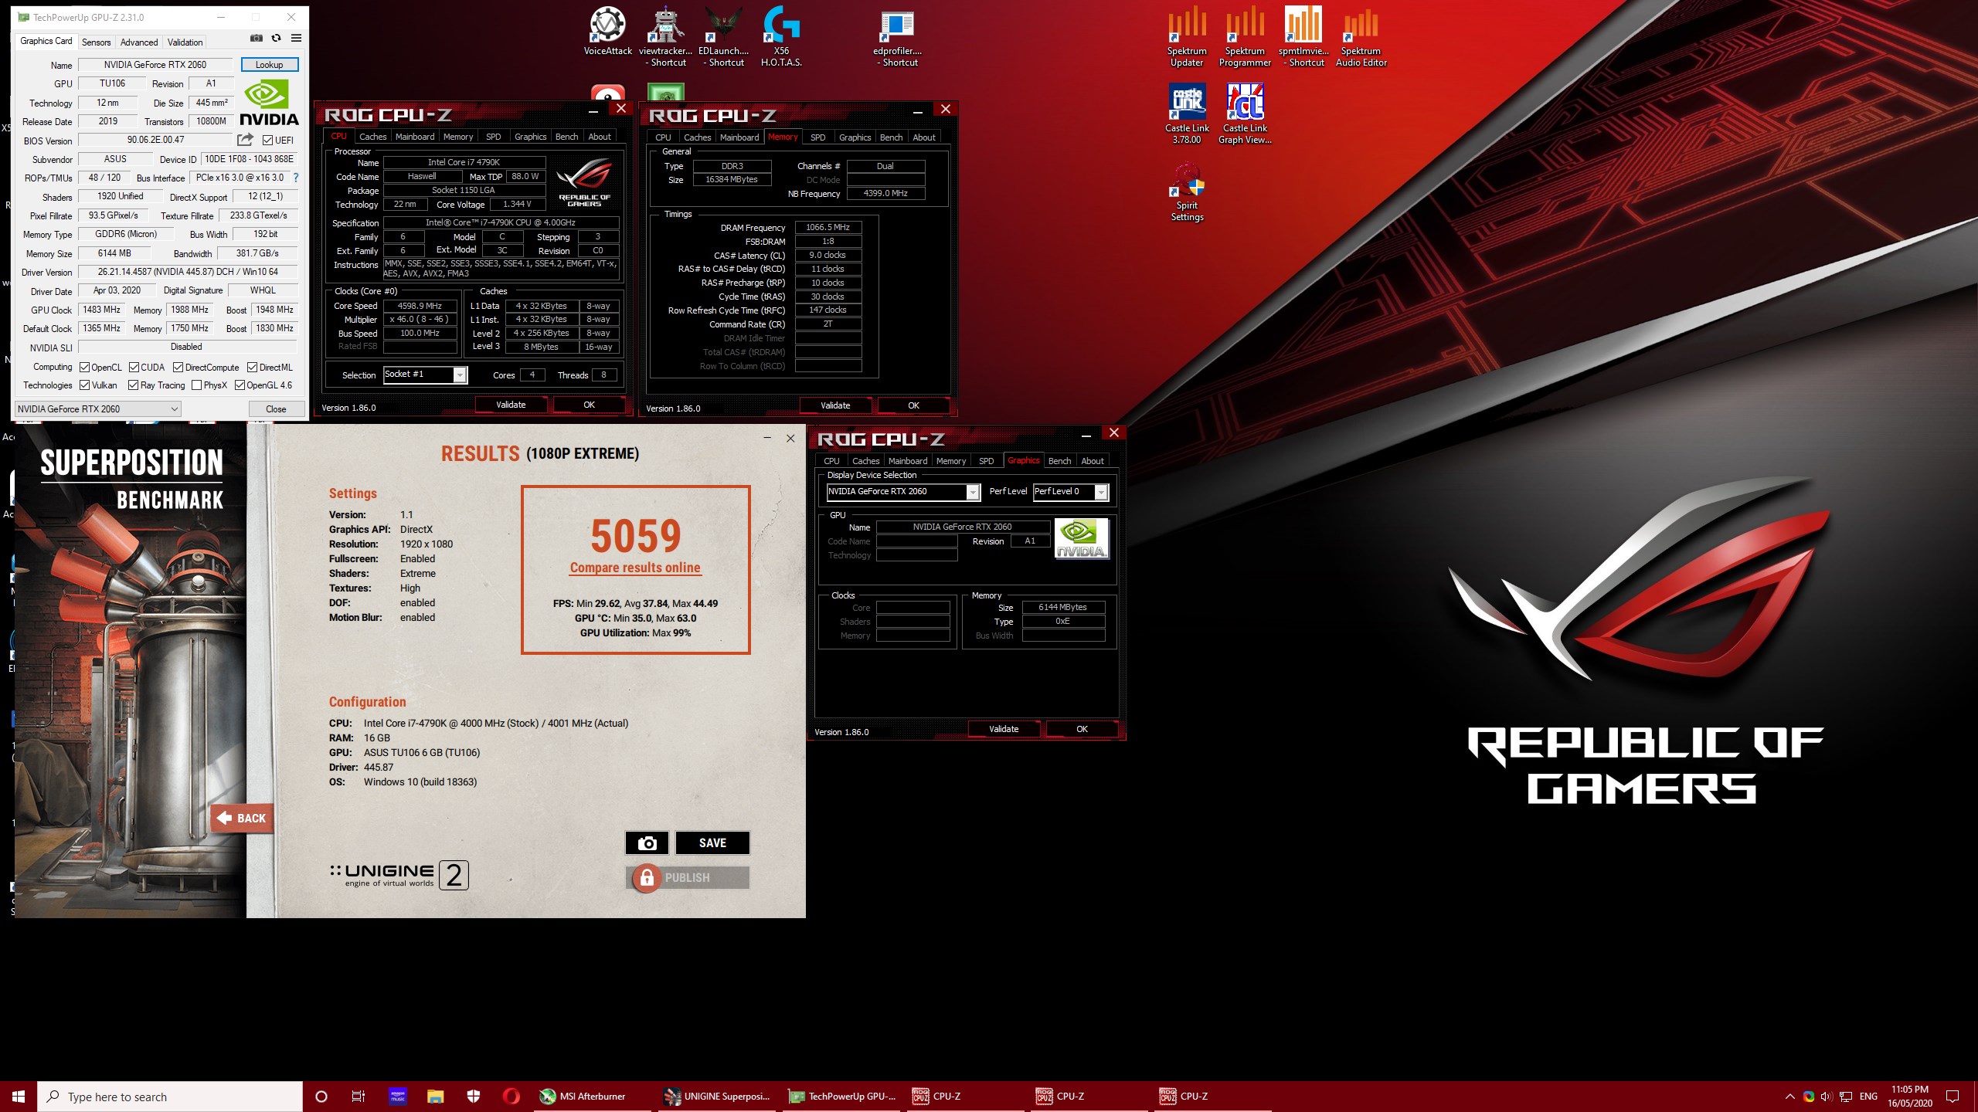Click Bus Interface question mark icon

[x=295, y=178]
